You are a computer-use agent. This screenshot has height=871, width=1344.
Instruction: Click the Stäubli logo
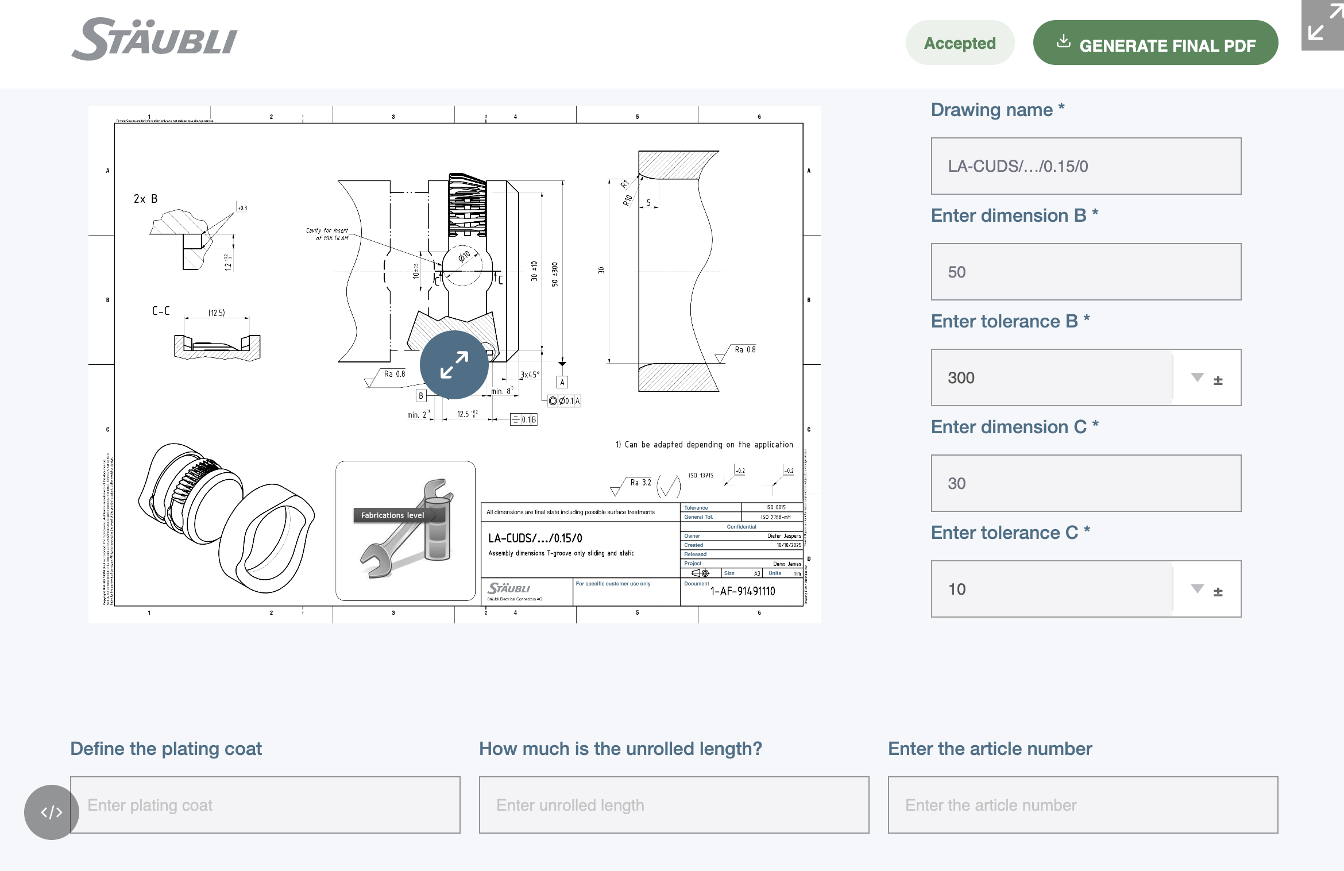tap(155, 39)
